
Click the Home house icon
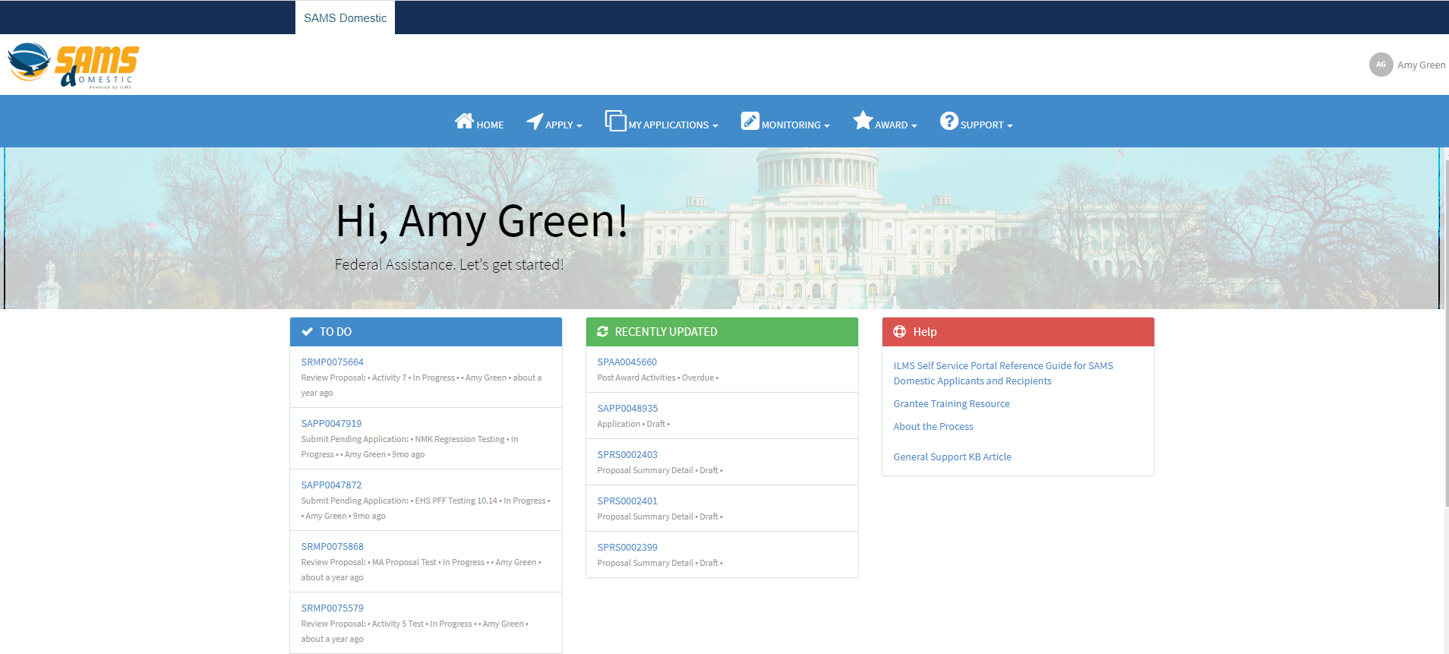click(x=464, y=121)
